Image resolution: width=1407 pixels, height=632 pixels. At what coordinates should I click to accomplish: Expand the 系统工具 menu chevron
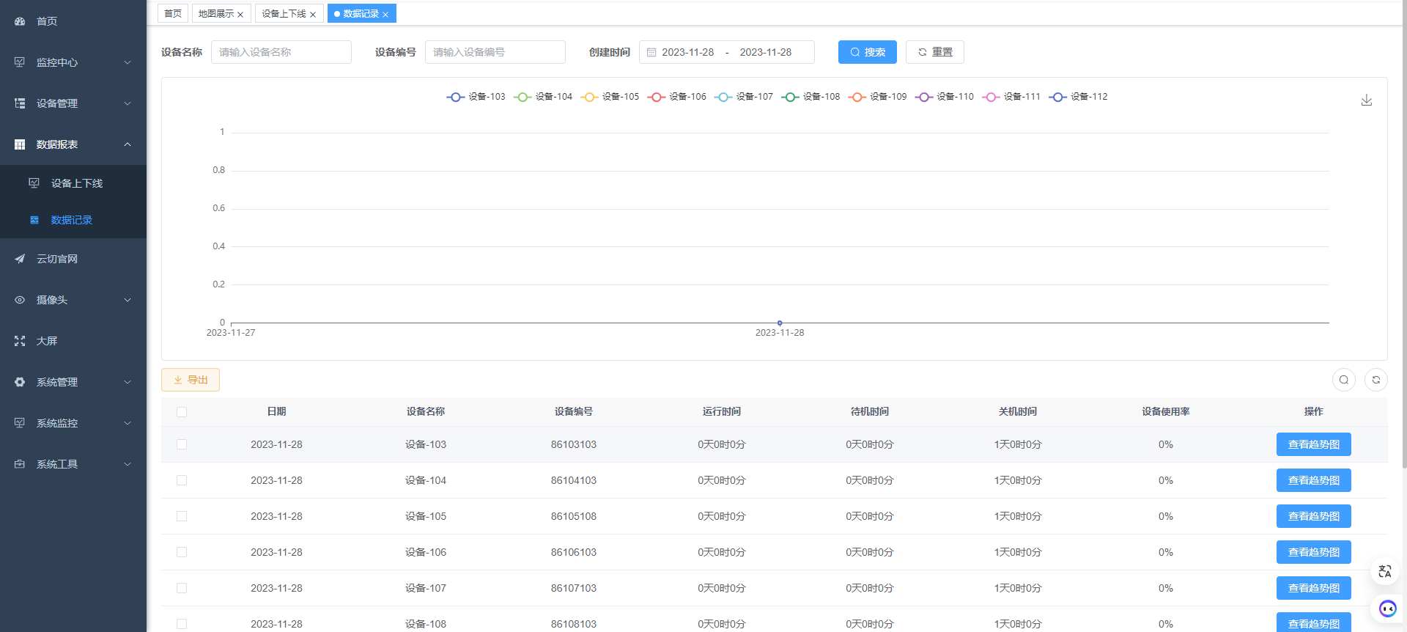point(128,464)
